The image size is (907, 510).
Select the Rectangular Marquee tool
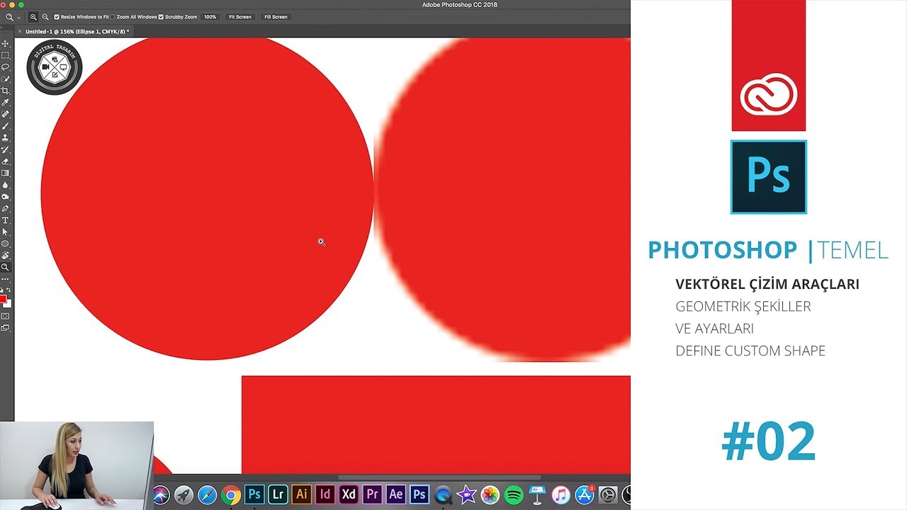click(6, 55)
